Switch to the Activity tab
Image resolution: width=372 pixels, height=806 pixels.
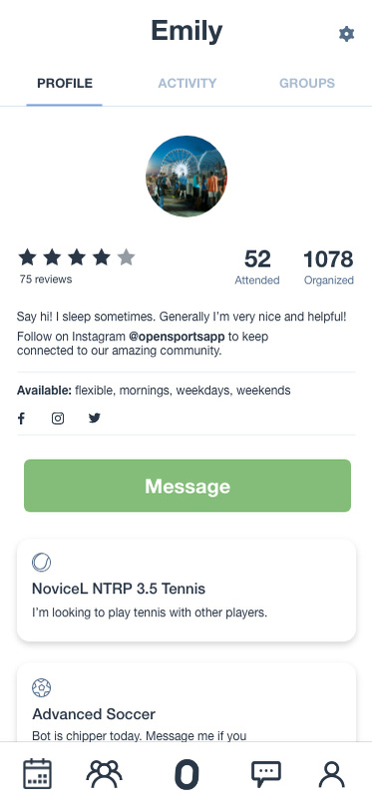tap(187, 83)
